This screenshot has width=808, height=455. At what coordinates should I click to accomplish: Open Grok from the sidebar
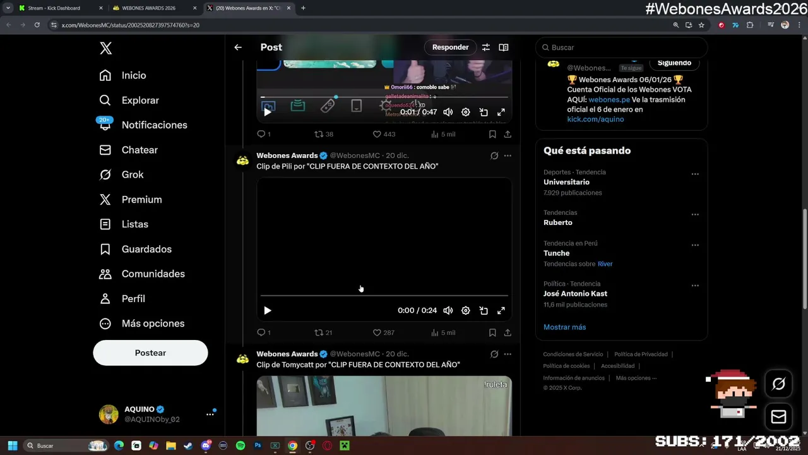(x=122, y=174)
